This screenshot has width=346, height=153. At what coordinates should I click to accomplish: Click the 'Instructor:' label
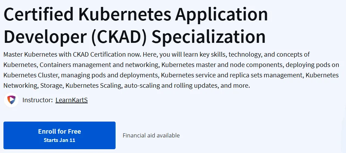37,100
